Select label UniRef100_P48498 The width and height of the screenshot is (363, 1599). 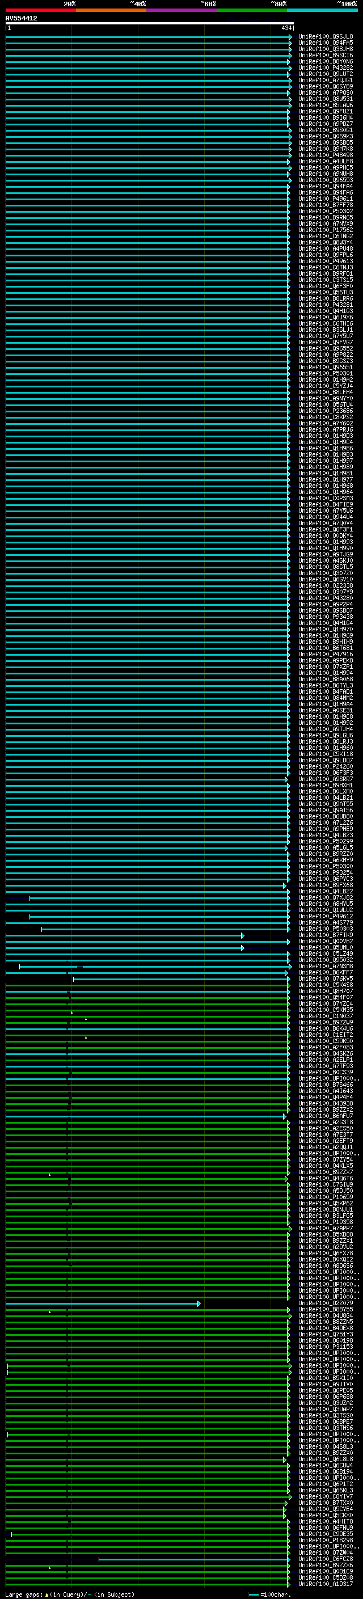click(x=325, y=155)
